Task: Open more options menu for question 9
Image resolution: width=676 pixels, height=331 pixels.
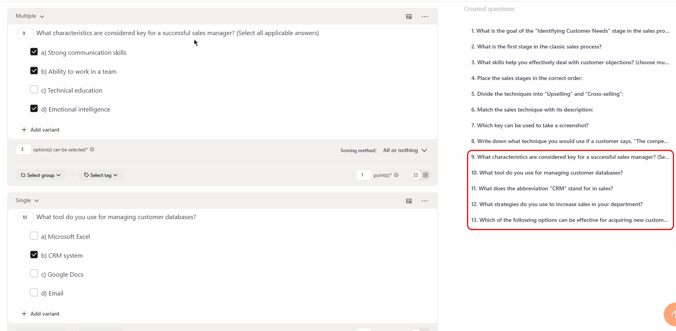Action: pos(425,17)
